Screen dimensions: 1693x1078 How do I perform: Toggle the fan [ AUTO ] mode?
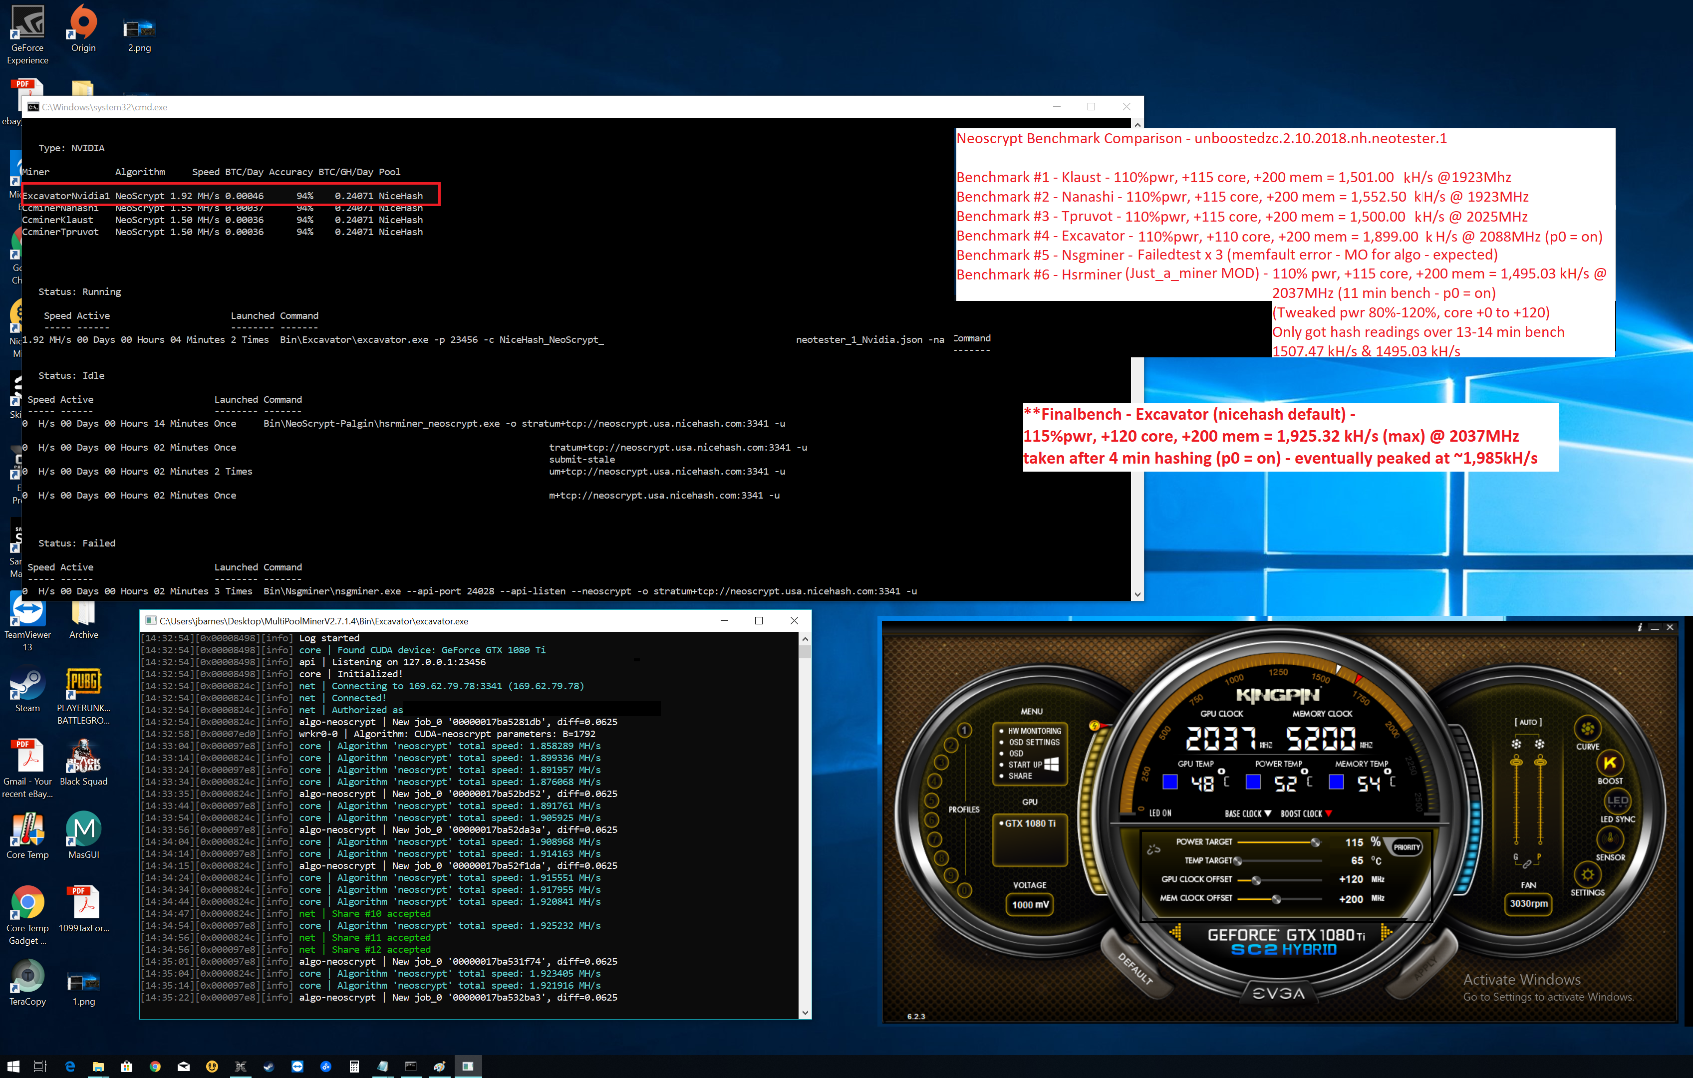1528,722
